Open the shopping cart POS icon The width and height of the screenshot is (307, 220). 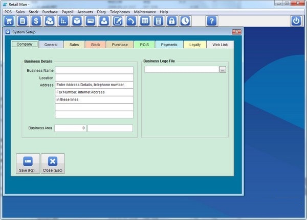9,21
